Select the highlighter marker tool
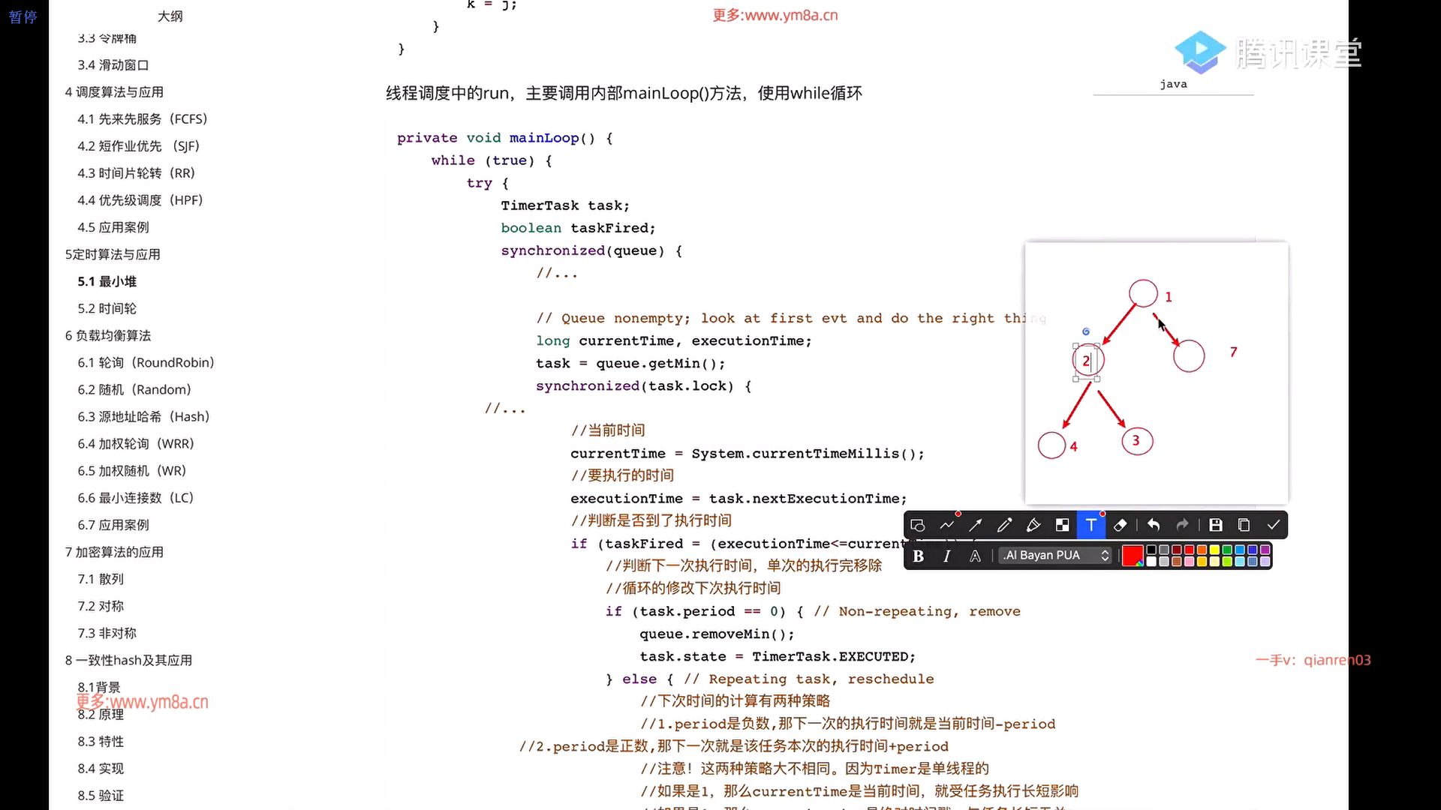 pyautogui.click(x=1033, y=525)
